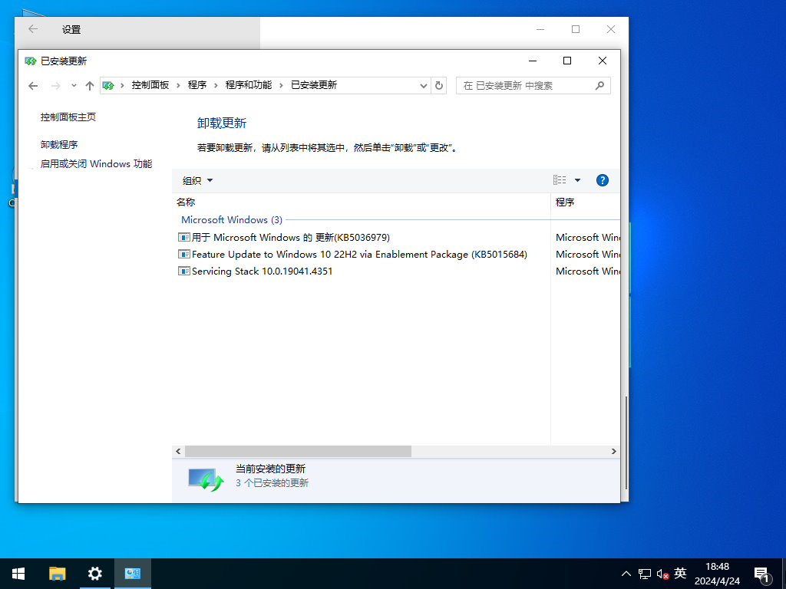The image size is (786, 589).
Task: Select the KB5036979 update entry
Action: (289, 237)
